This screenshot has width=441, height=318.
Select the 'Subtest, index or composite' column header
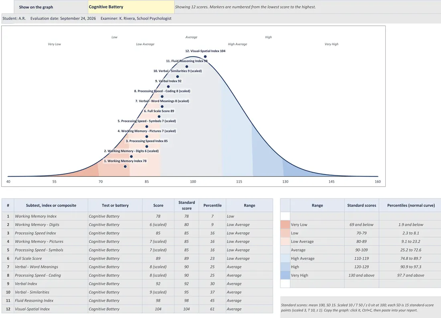(x=51, y=205)
